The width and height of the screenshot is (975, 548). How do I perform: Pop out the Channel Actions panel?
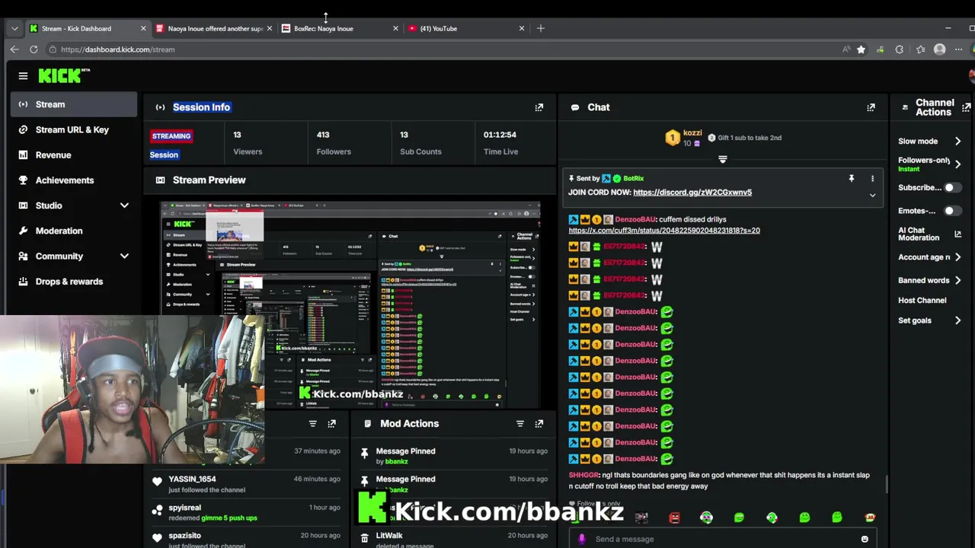[x=966, y=107]
